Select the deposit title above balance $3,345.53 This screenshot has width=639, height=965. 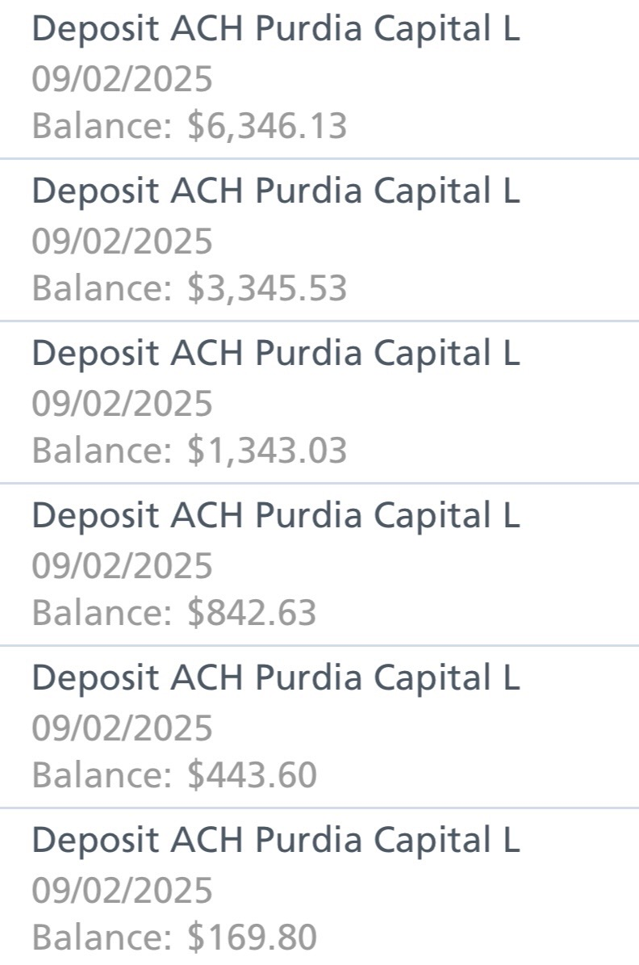(x=275, y=191)
